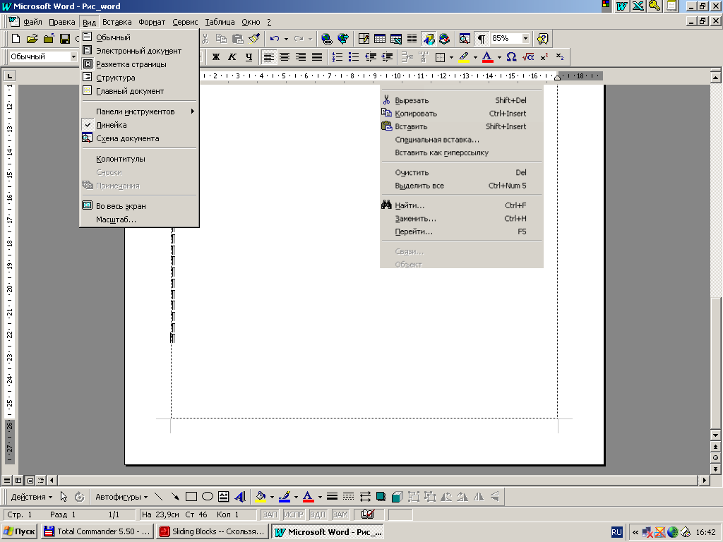The width and height of the screenshot is (723, 542).
Task: Open the undo history dropdown arrow
Action: (x=286, y=39)
